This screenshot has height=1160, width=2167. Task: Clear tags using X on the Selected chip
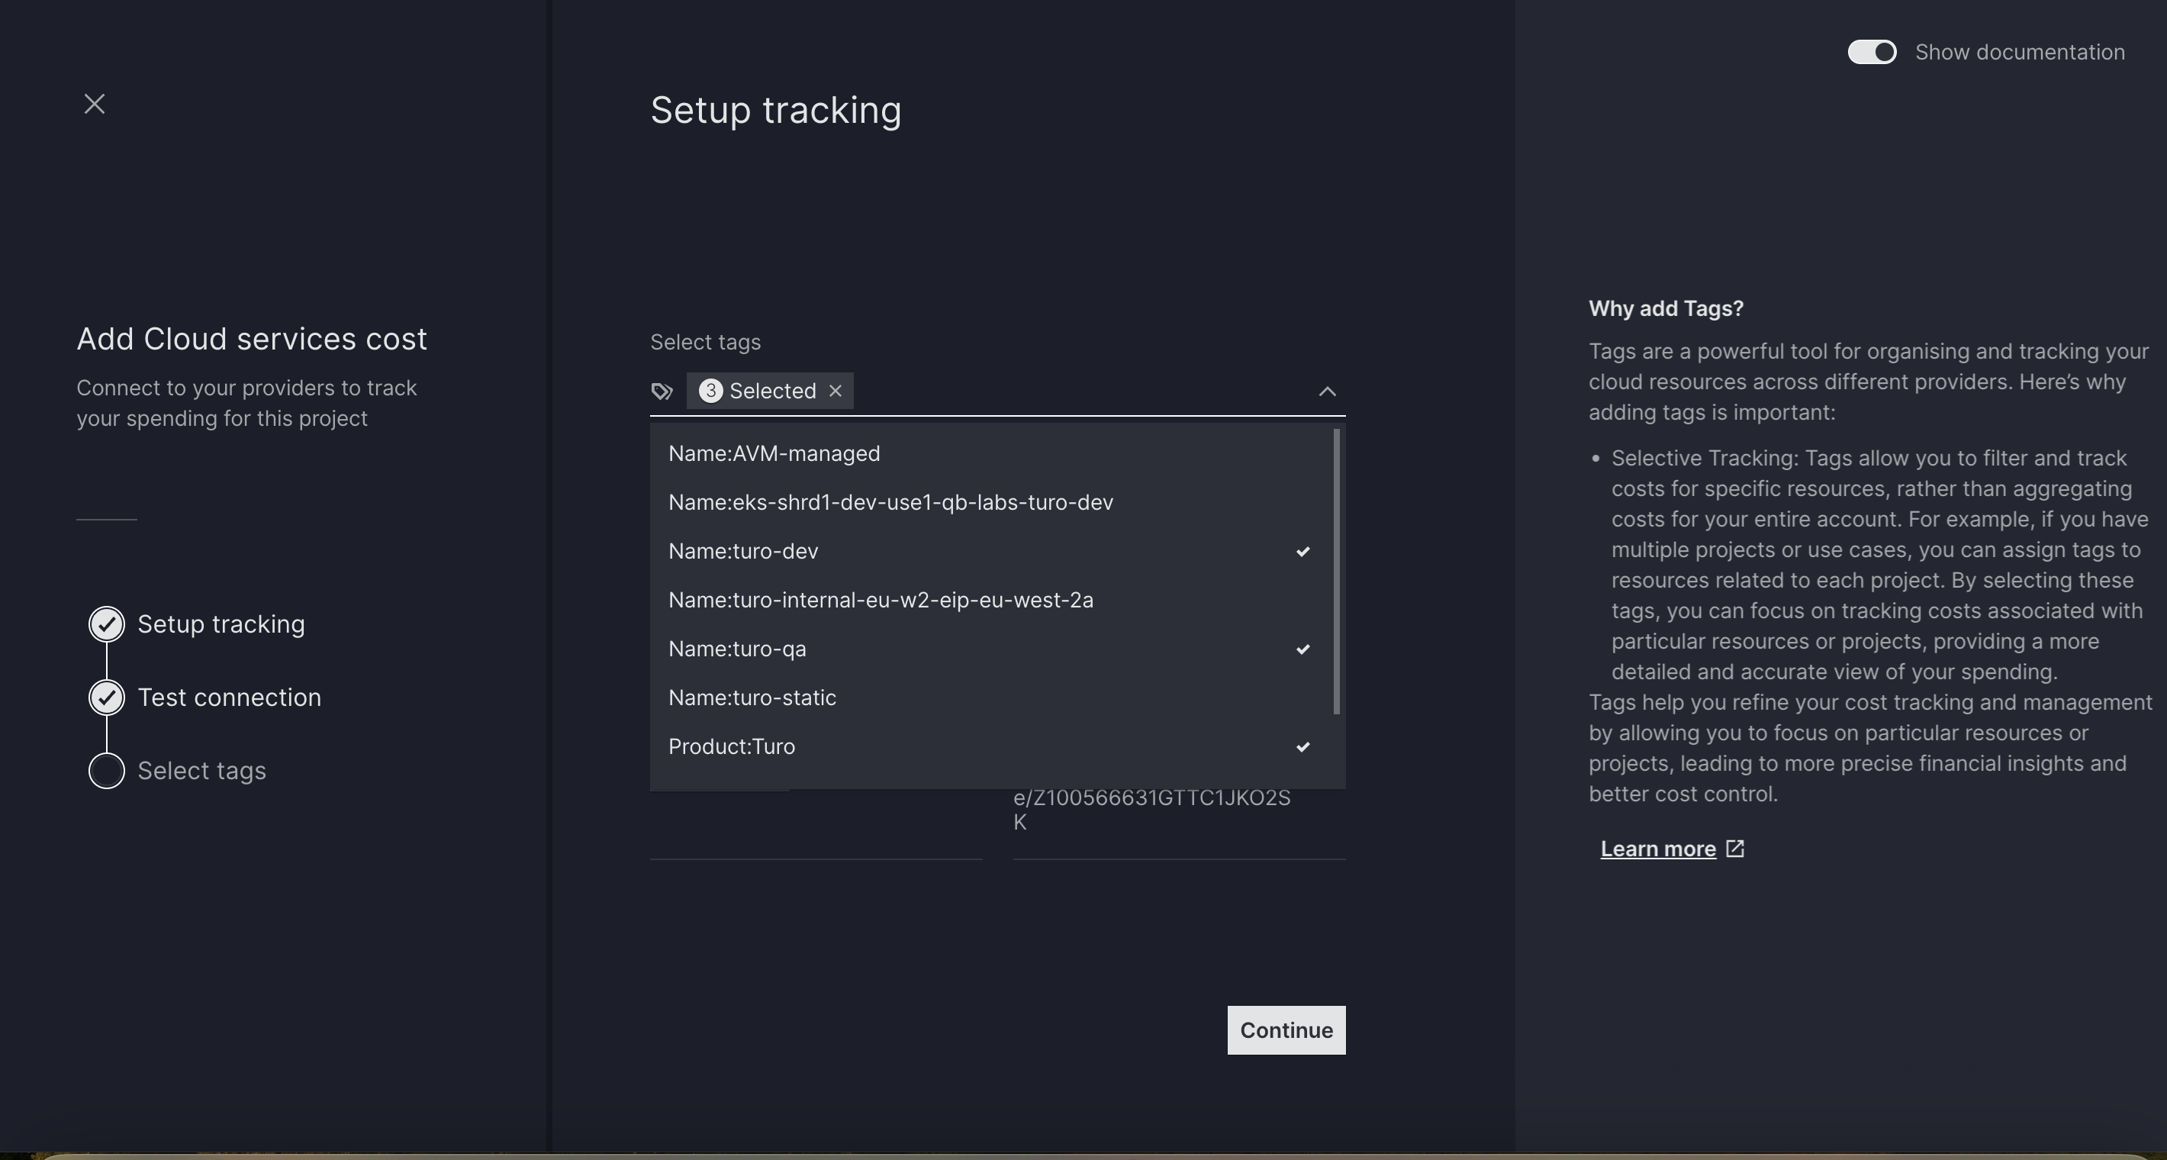[836, 390]
